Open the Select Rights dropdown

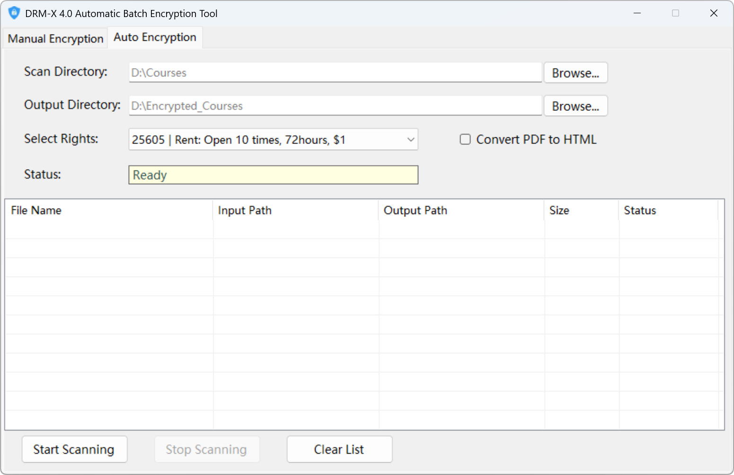click(x=273, y=139)
